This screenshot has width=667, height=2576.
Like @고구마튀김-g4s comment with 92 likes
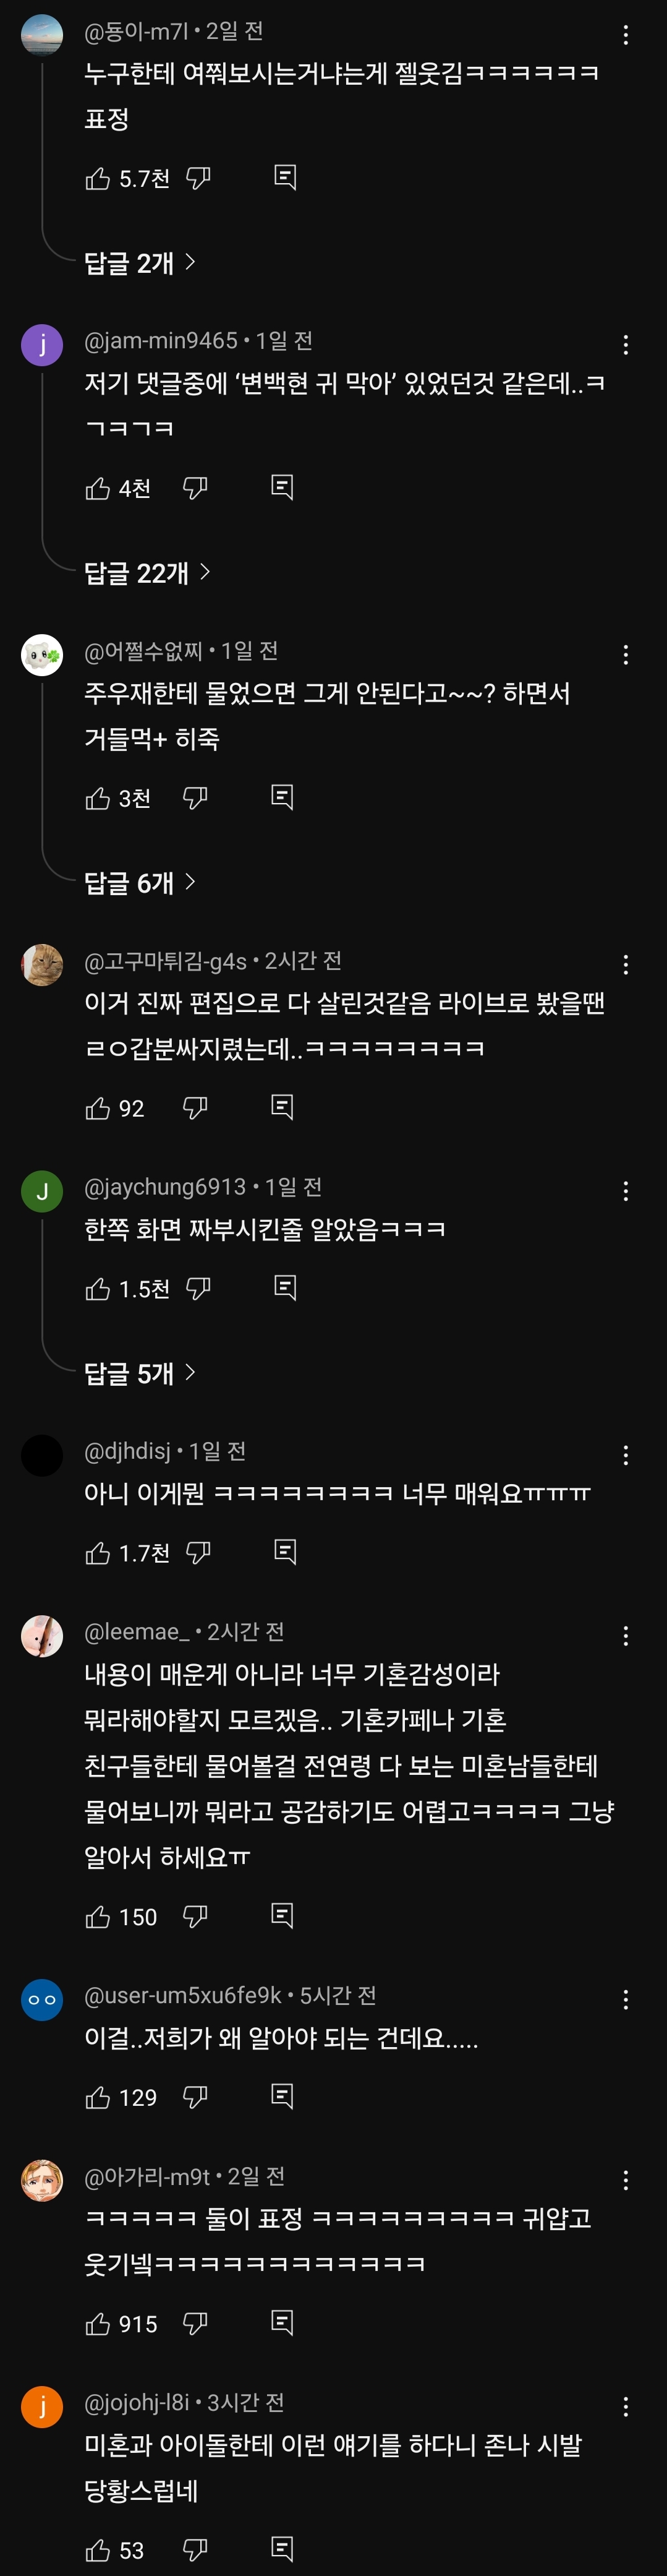(x=98, y=1108)
